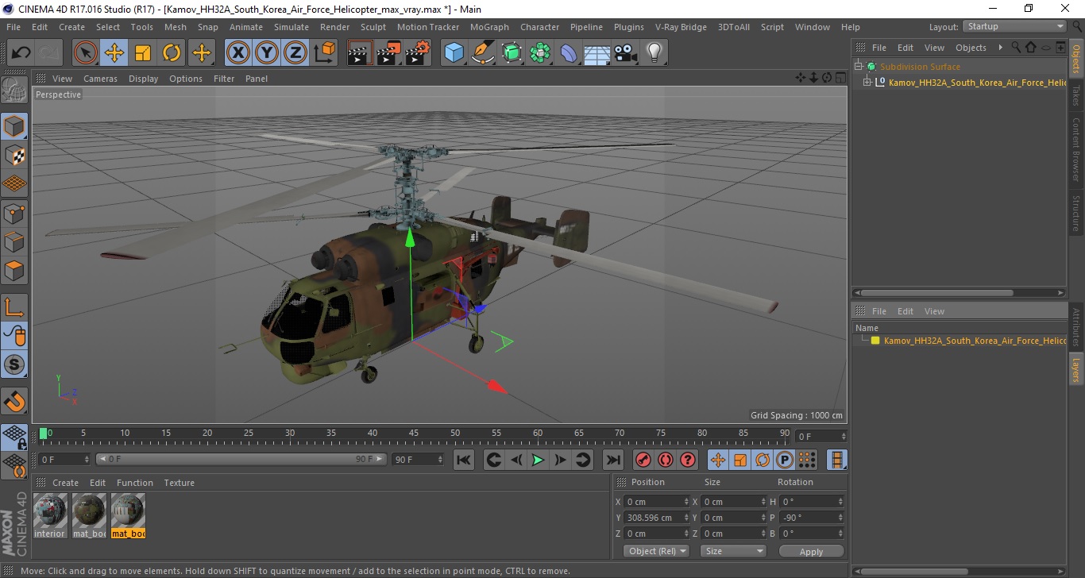Click the timeline ruler at frame 45
The width and height of the screenshot is (1085, 578).
point(414,433)
